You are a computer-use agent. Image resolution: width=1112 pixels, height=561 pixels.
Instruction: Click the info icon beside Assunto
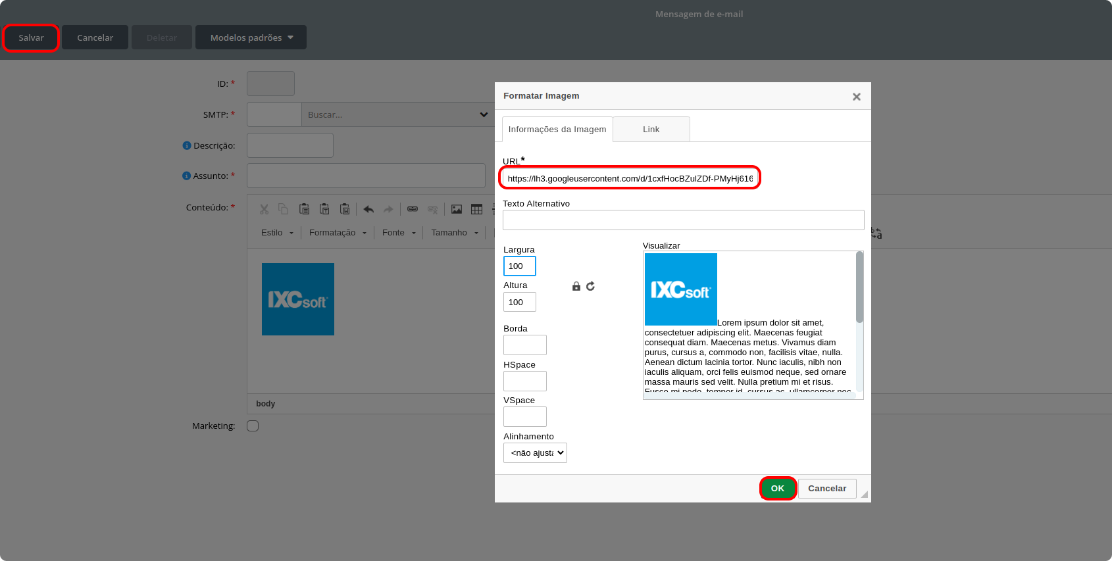point(186,176)
